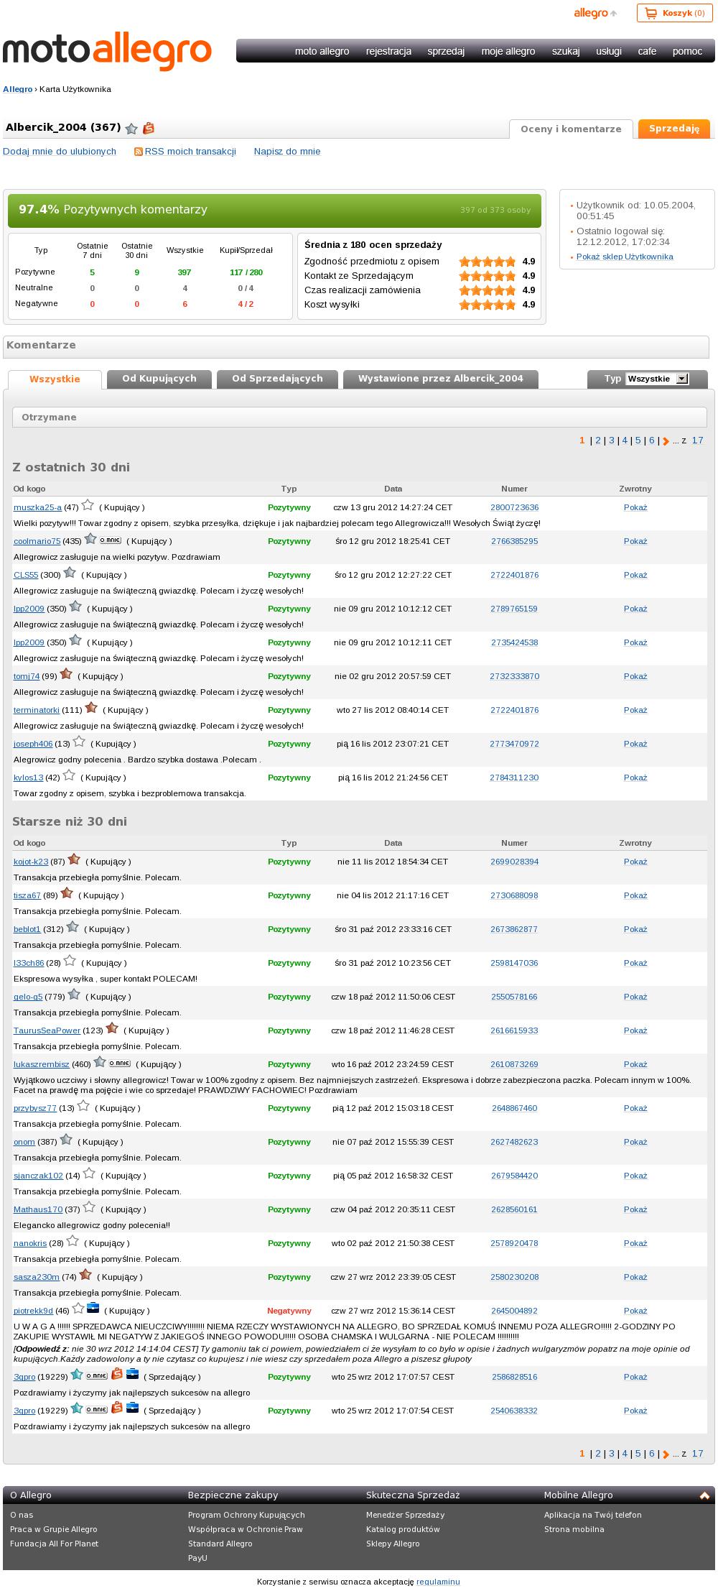Click 'Pokaż sklep Użytkownika' link
Image resolution: width=718 pixels, height=1596 pixels.
click(x=625, y=257)
